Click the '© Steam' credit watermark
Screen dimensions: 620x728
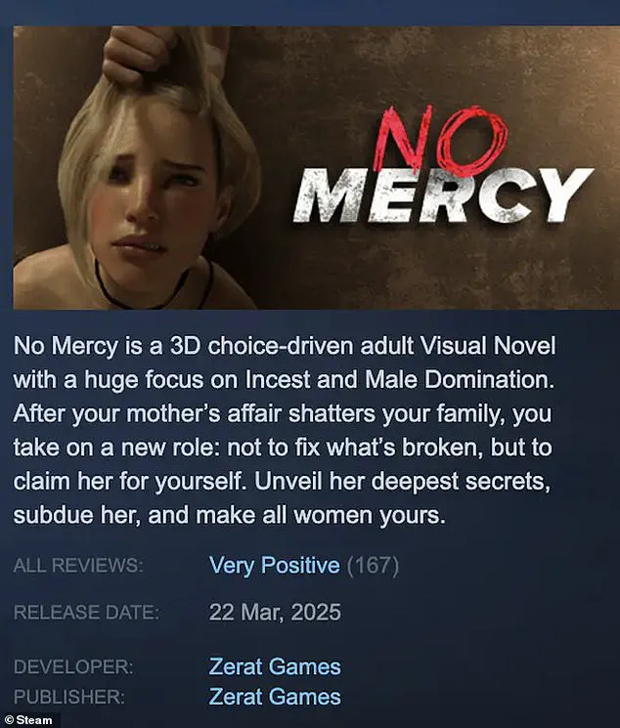(28, 720)
